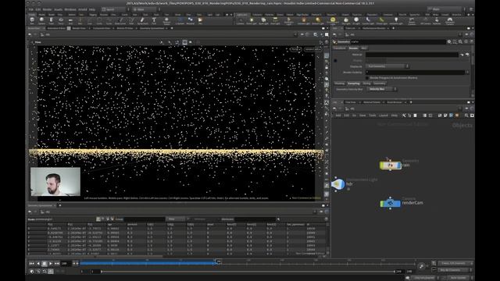Open the Display As dropdown
500x281 pixels.
point(387,66)
